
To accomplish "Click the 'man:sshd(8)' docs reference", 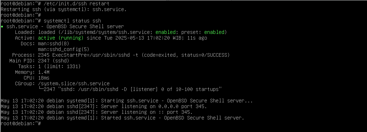I will click(54, 44).
